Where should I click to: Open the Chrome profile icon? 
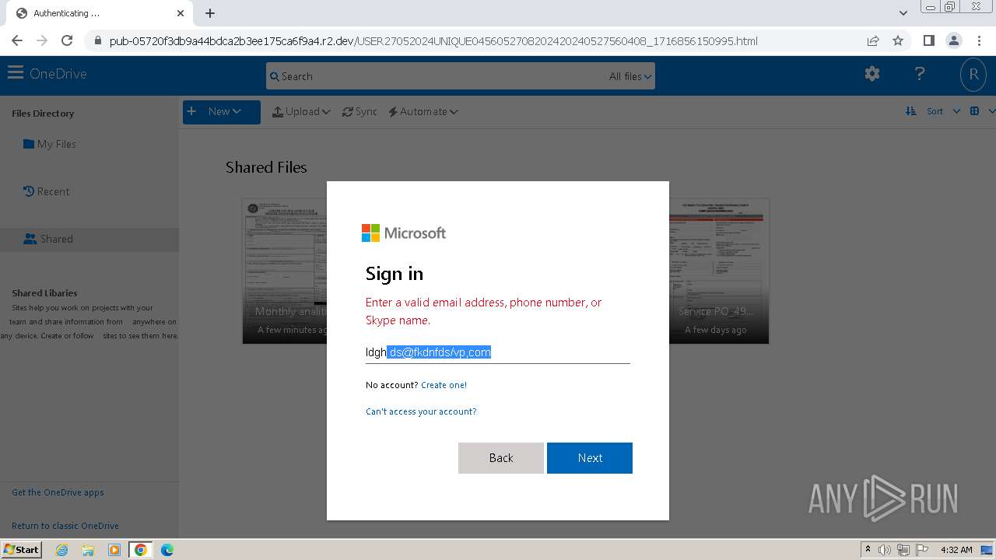tap(953, 40)
